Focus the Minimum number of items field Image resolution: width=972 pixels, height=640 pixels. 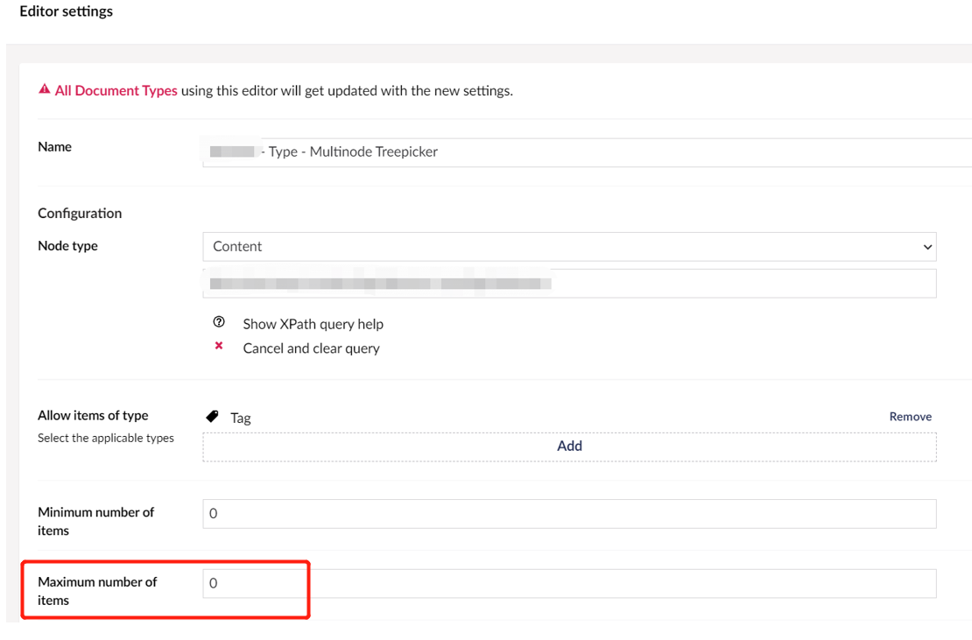[569, 514]
